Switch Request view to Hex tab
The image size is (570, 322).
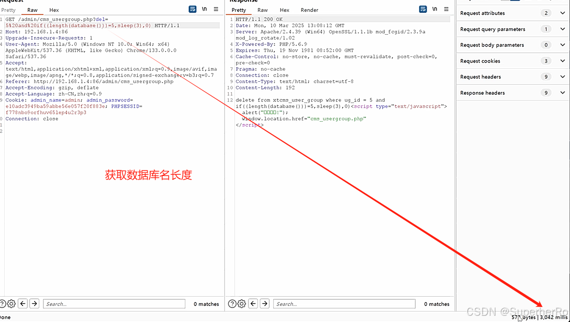(54, 10)
